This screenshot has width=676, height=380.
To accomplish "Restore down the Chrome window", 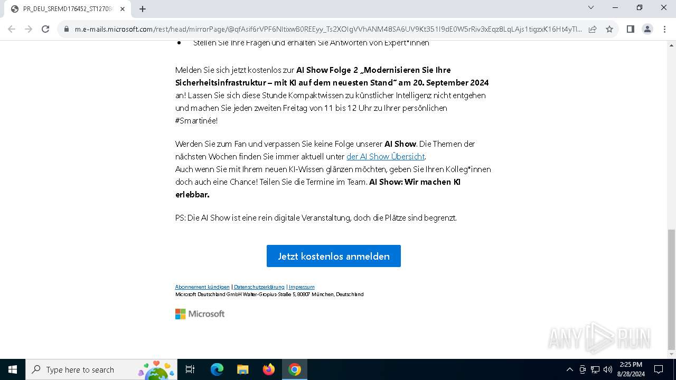I will (640, 7).
